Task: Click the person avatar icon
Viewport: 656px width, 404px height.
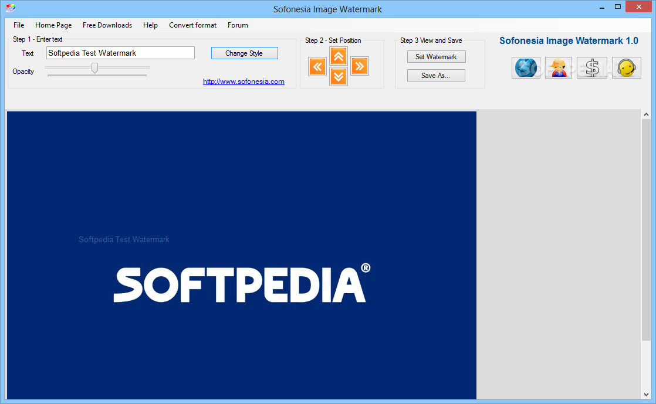Action: pos(559,68)
